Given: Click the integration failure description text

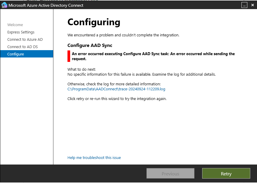Looking at the screenshot, I should [123, 35].
